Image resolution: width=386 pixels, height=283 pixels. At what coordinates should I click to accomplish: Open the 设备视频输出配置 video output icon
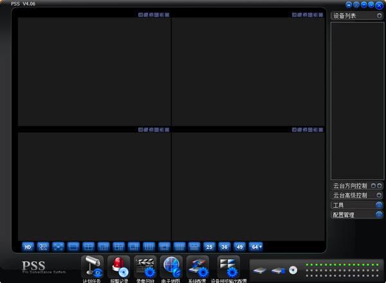pyautogui.click(x=228, y=267)
